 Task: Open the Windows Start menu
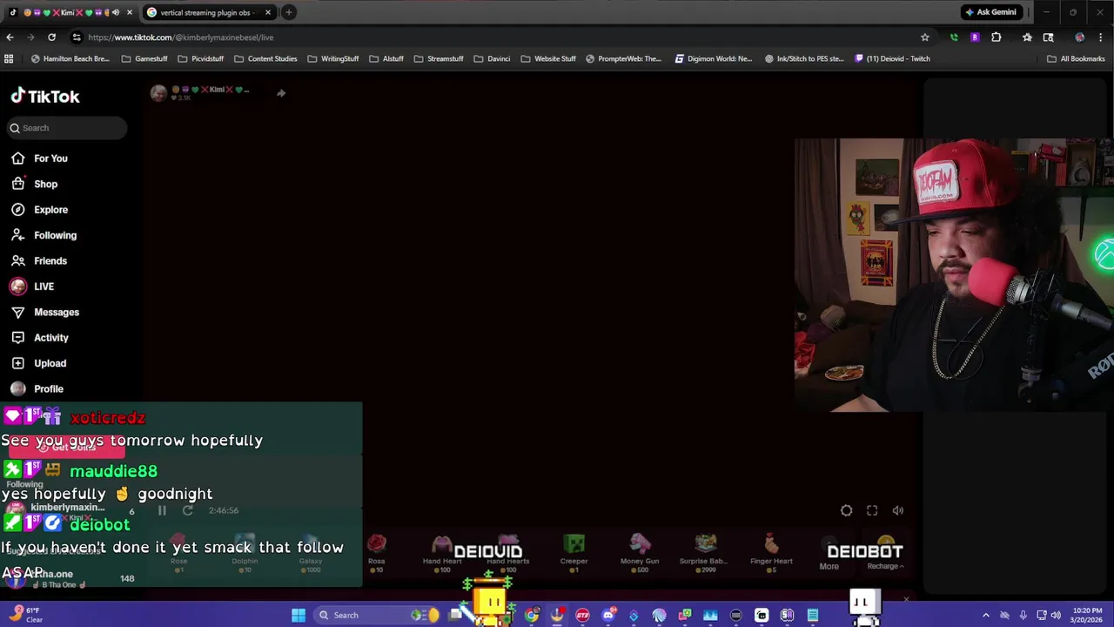(x=299, y=616)
